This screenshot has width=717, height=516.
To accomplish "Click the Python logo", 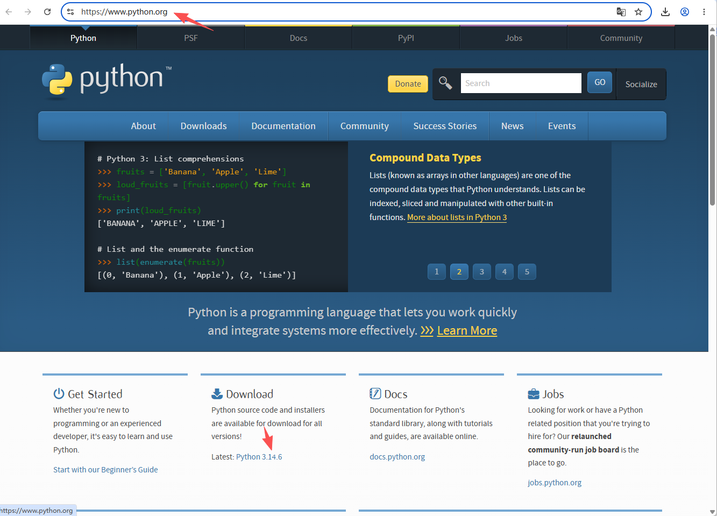I will click(107, 81).
